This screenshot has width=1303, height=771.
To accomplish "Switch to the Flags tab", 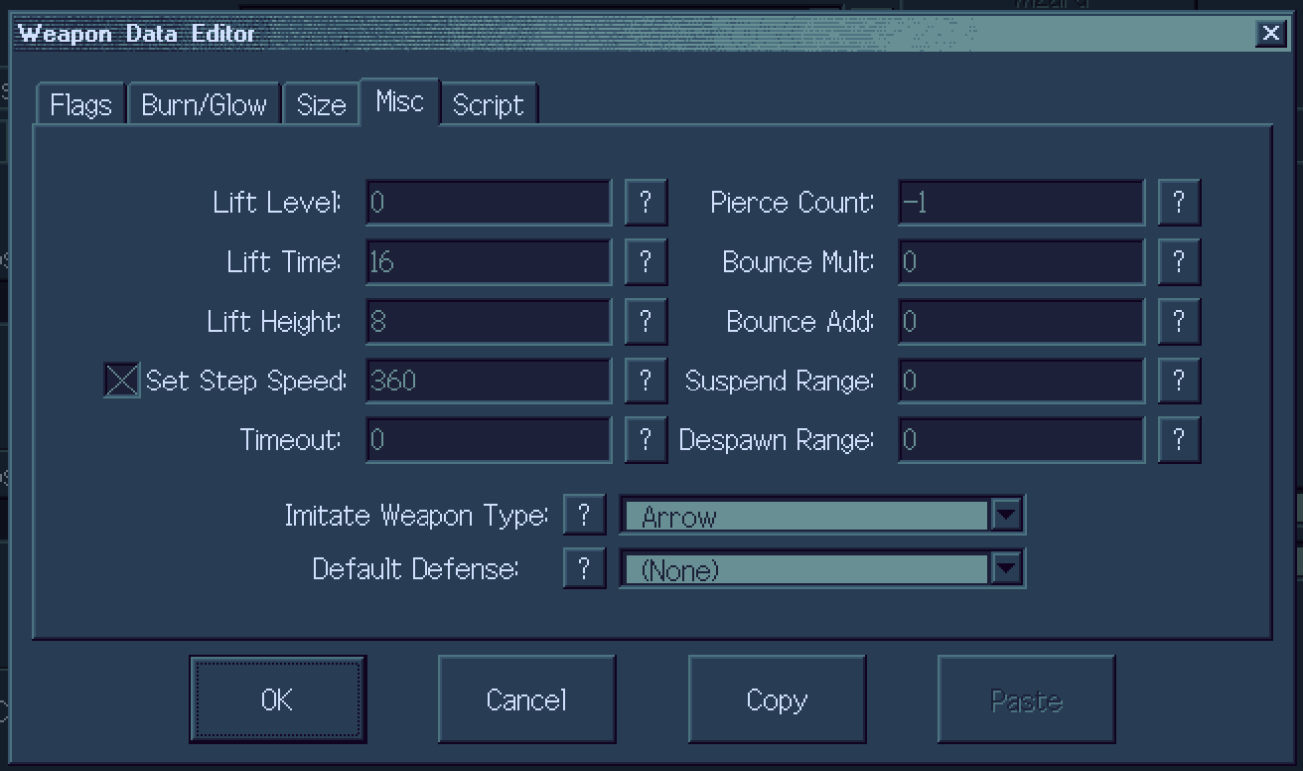I will point(80,105).
